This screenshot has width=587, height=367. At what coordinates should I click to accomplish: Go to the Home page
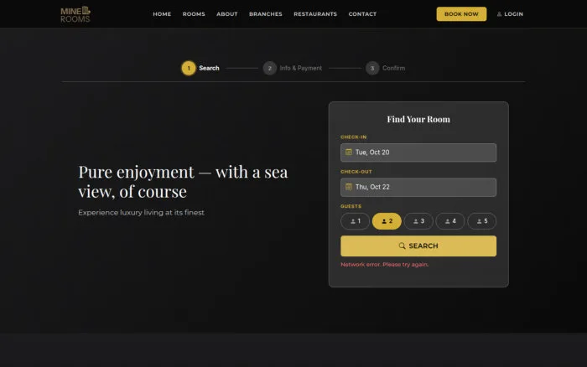pyautogui.click(x=162, y=14)
